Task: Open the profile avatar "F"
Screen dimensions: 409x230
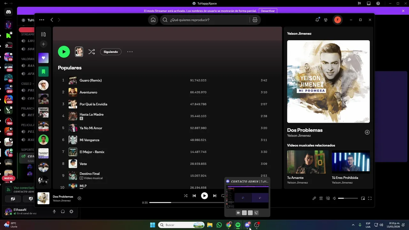Action: (x=337, y=20)
